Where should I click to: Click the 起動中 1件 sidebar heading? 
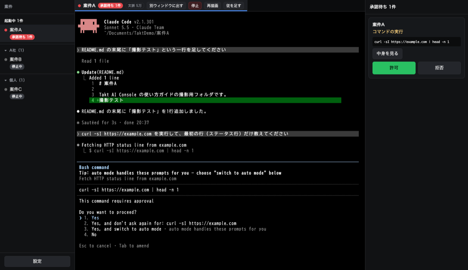click(14, 21)
